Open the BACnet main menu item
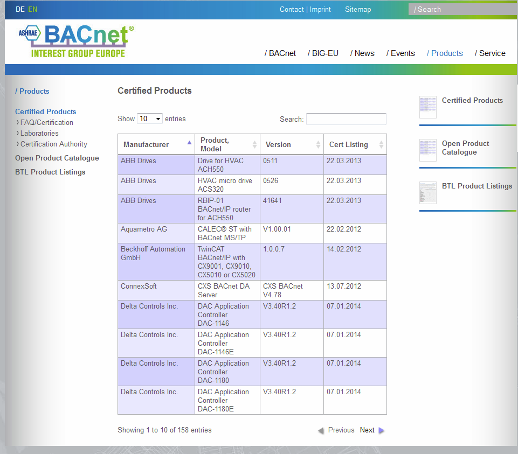The height and width of the screenshot is (454, 518). [280, 53]
